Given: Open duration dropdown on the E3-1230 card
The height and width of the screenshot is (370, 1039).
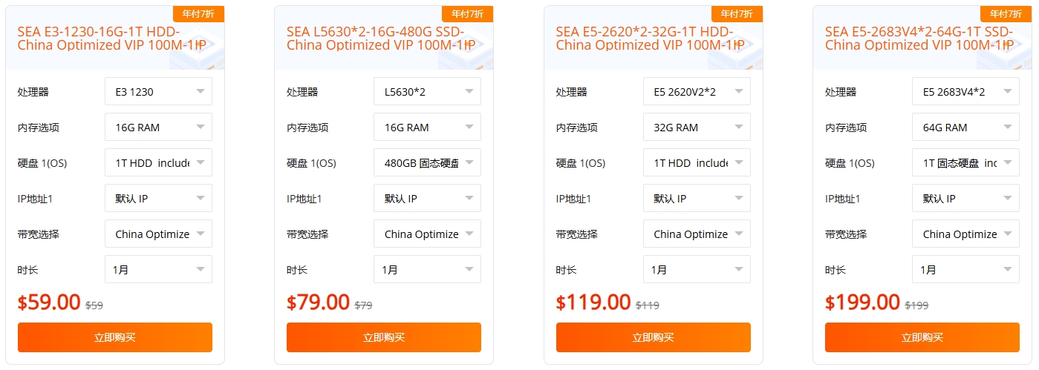Looking at the screenshot, I should [x=158, y=270].
